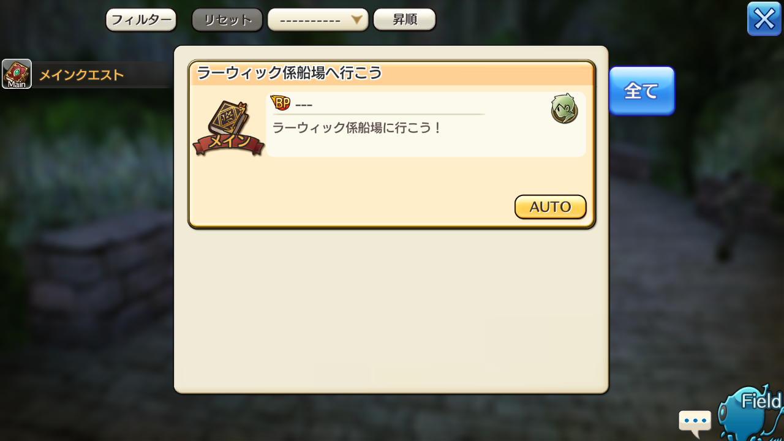Click the リセット reset button

[x=227, y=20]
